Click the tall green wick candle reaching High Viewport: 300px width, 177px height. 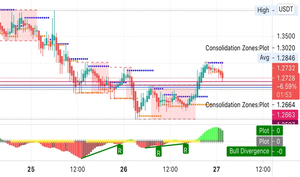point(54,33)
